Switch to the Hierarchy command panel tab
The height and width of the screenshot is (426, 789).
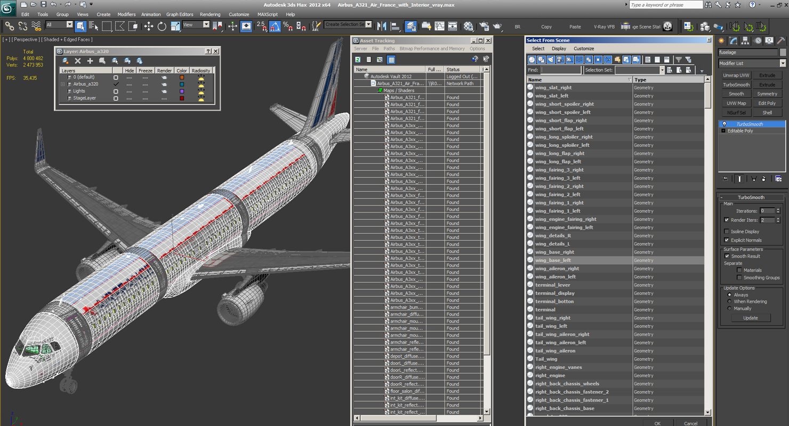(x=745, y=40)
